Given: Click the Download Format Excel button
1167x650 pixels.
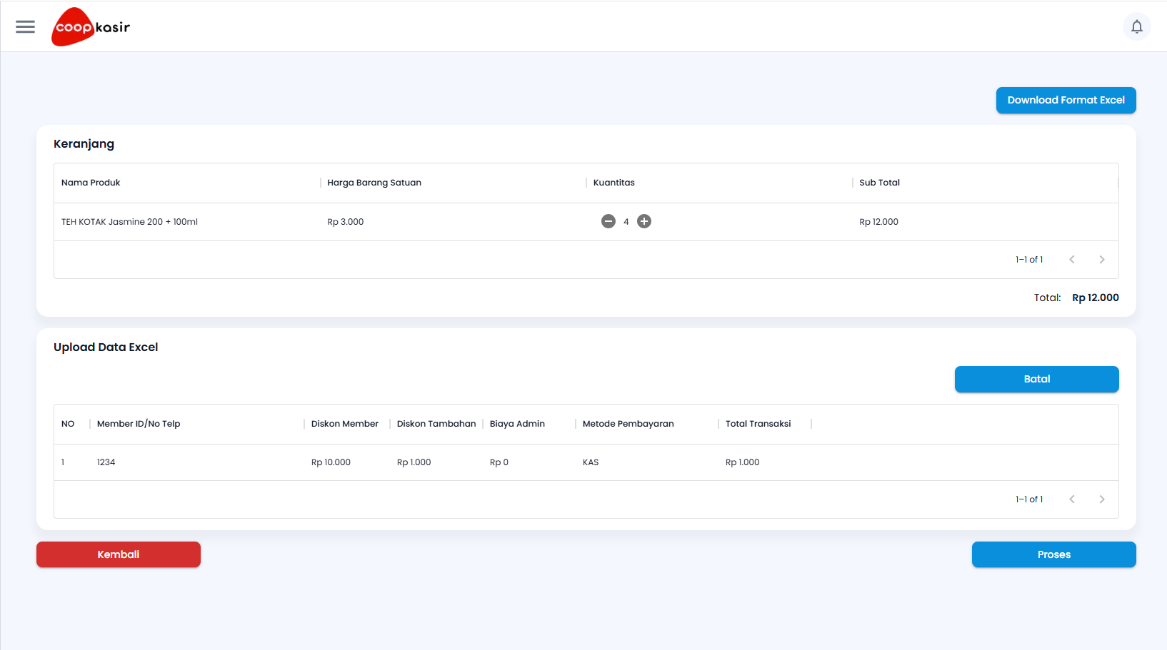Looking at the screenshot, I should 1066,100.
